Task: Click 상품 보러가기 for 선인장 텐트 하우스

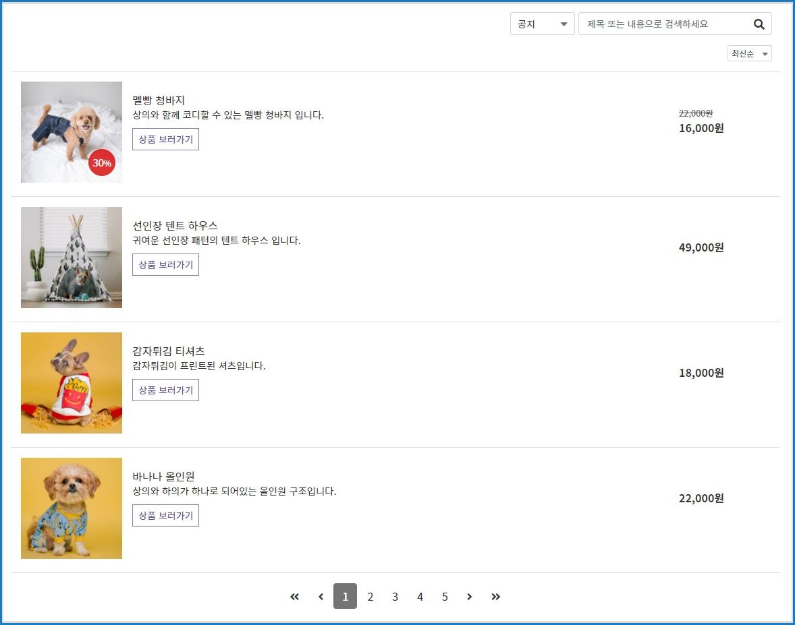Action: [165, 265]
